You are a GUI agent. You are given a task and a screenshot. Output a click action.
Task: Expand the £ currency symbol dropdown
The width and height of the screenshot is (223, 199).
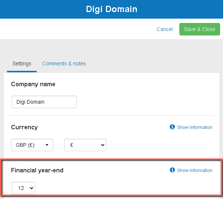tap(85, 145)
